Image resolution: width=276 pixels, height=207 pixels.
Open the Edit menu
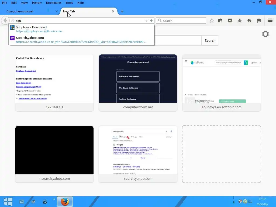click(x=14, y=3)
